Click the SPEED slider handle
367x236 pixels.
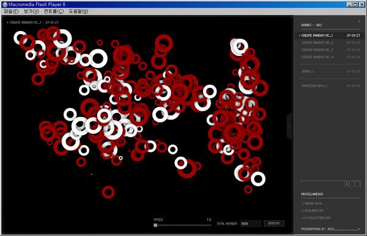coord(155,225)
